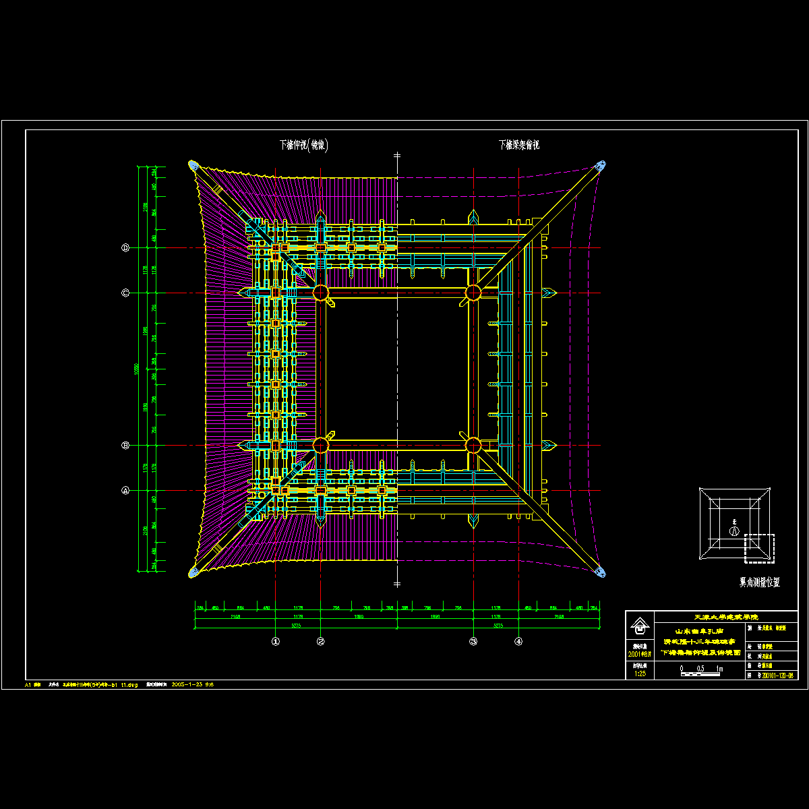Click the 下檐仰视(镜像) view title

(x=304, y=145)
